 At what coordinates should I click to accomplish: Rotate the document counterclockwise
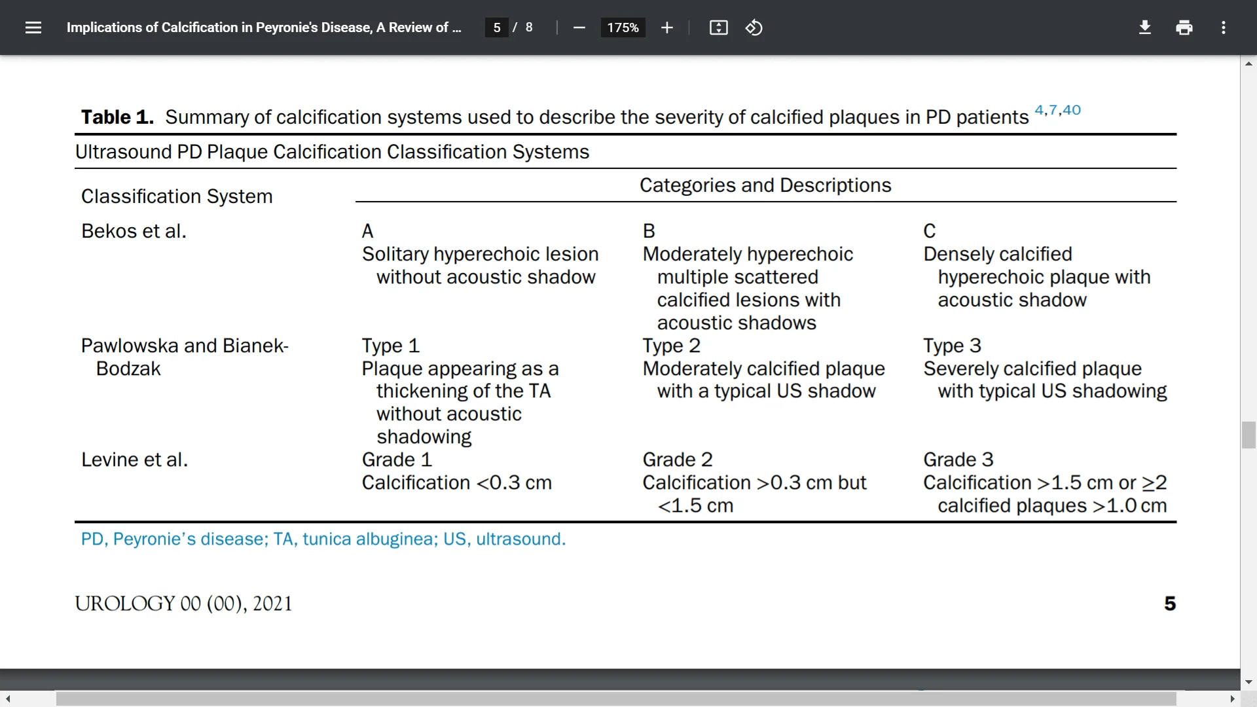click(754, 27)
